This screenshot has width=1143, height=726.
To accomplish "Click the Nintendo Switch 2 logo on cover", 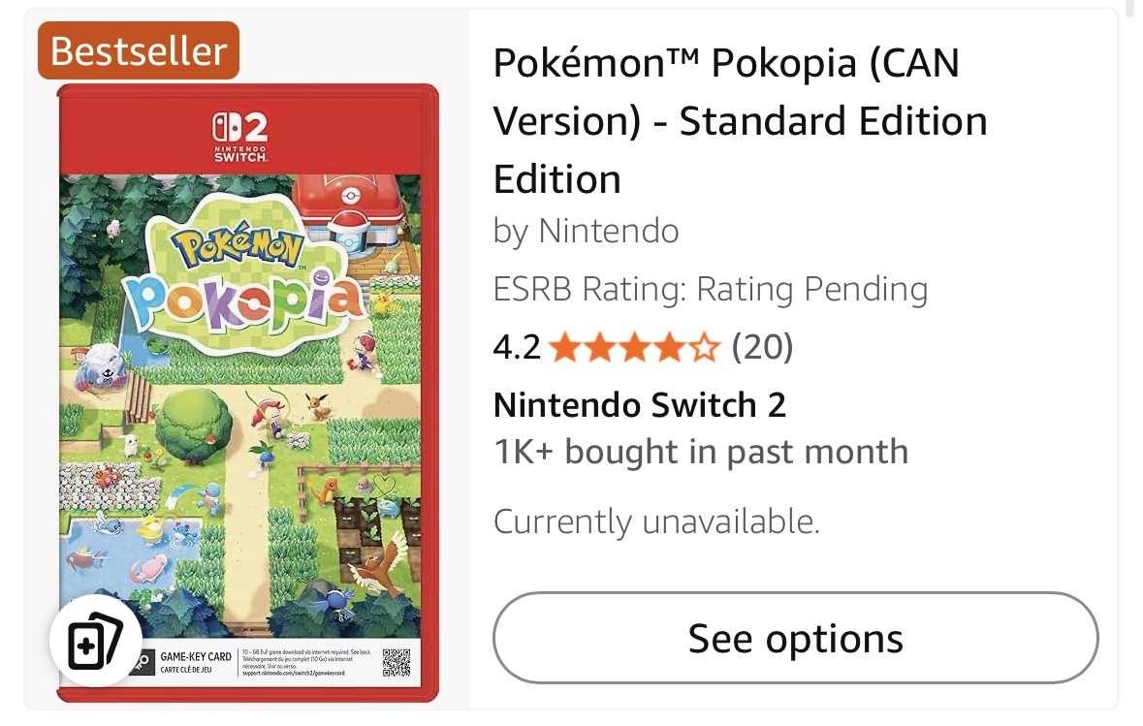I will [239, 136].
